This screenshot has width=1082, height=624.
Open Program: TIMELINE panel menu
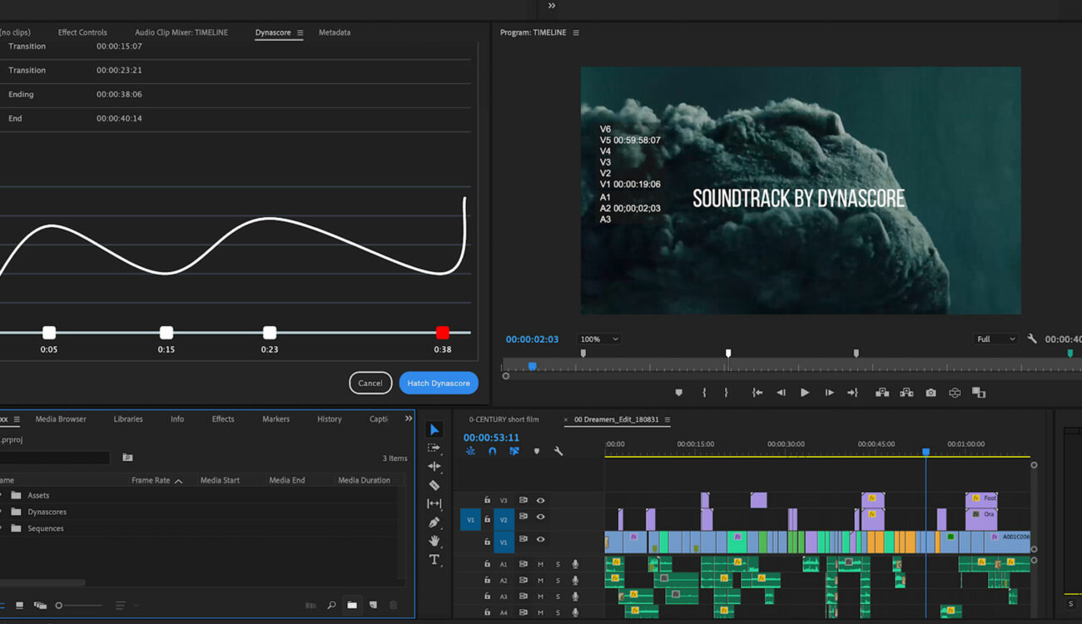pos(576,32)
